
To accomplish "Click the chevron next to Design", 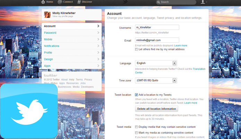I will [x=98, y=59].
